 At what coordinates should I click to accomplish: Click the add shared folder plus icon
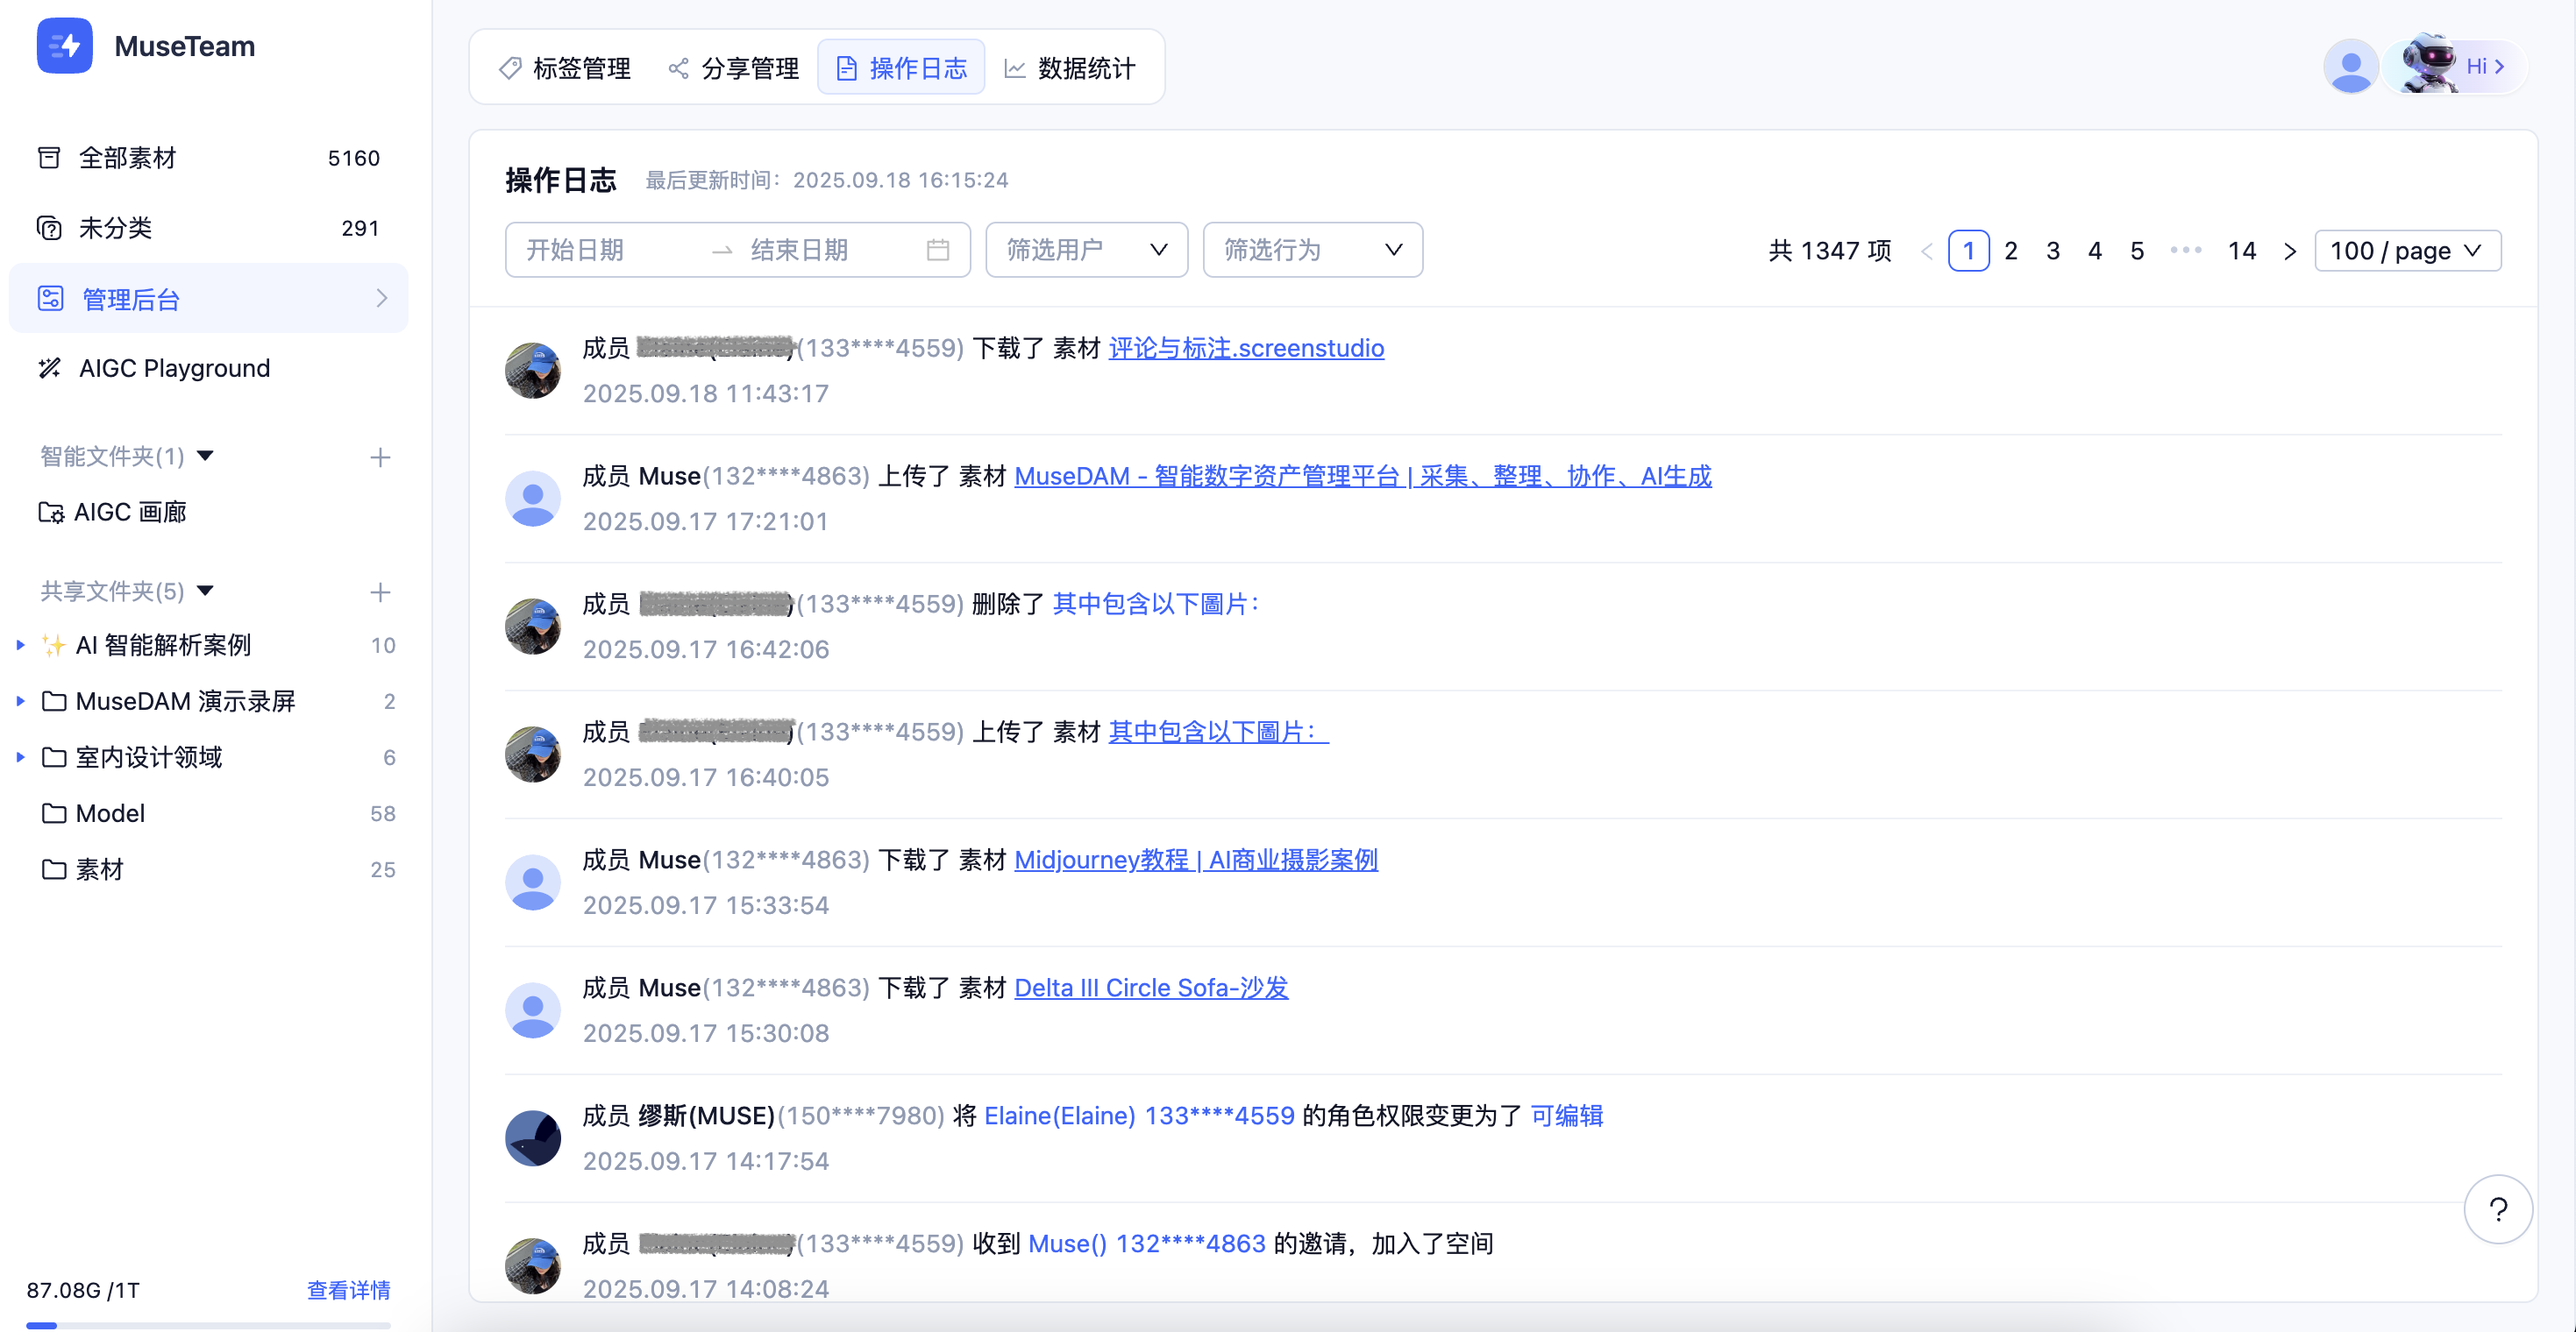point(380,592)
